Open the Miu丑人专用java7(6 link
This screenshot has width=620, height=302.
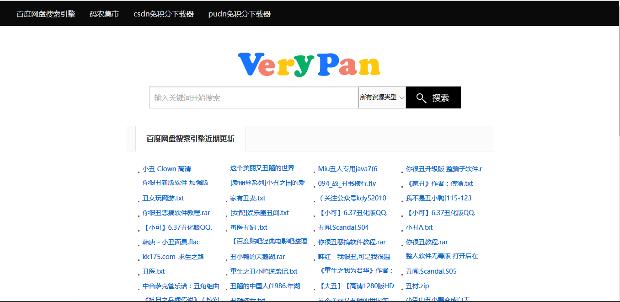[x=348, y=169]
